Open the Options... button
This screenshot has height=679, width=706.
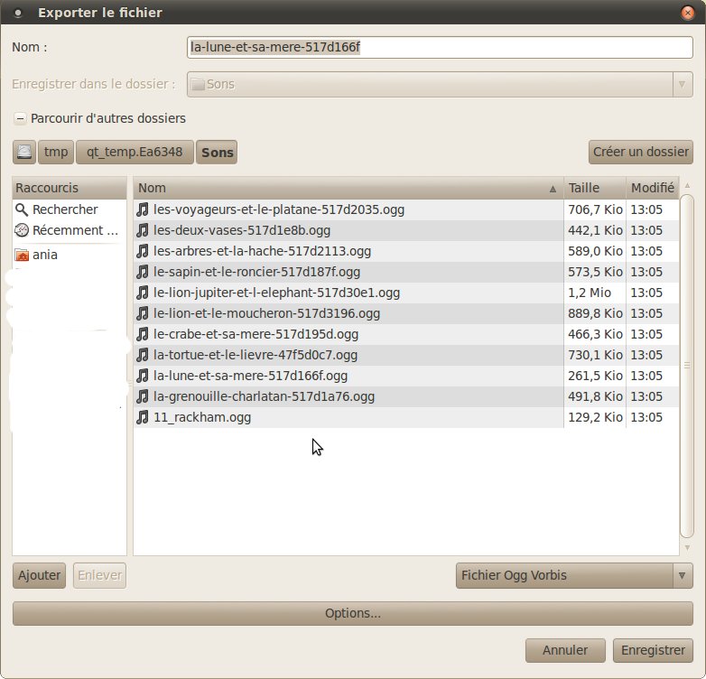pos(353,613)
